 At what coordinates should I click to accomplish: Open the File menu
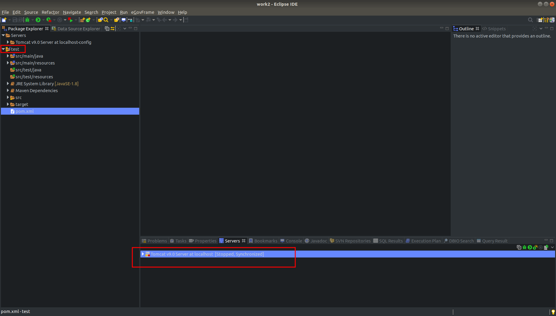pyautogui.click(x=5, y=12)
